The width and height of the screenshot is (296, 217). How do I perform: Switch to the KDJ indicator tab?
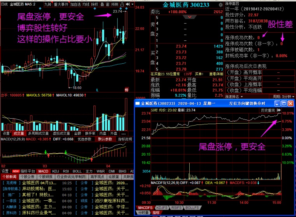tap(56, 171)
